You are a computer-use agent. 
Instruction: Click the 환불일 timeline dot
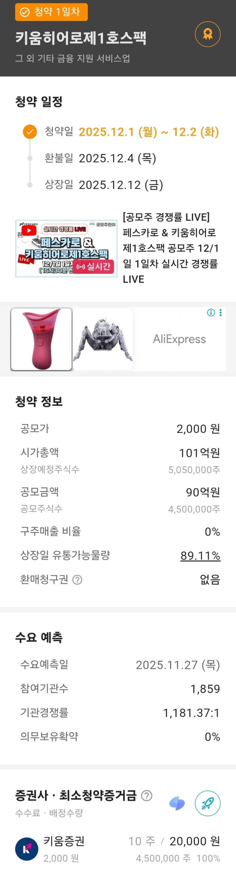coord(30,158)
